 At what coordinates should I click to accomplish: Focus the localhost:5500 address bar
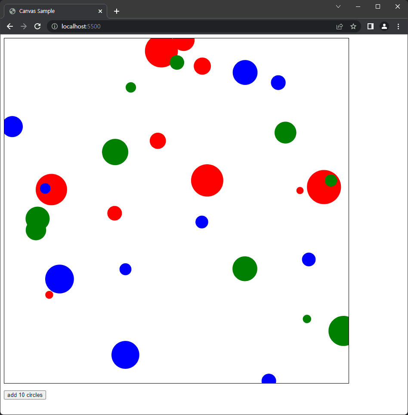[x=194, y=26]
